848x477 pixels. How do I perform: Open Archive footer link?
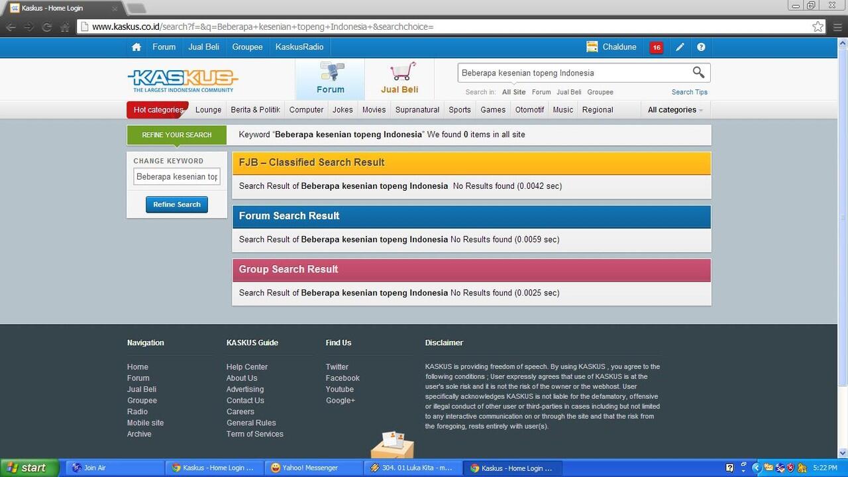coord(139,434)
